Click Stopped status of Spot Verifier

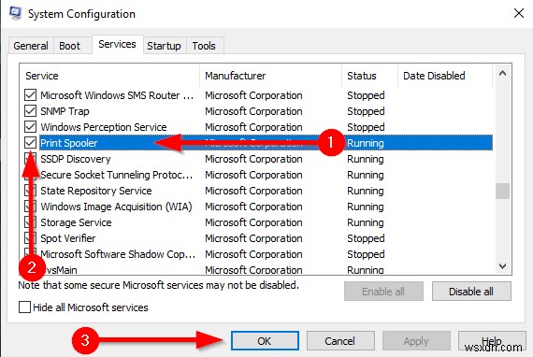[367, 238]
